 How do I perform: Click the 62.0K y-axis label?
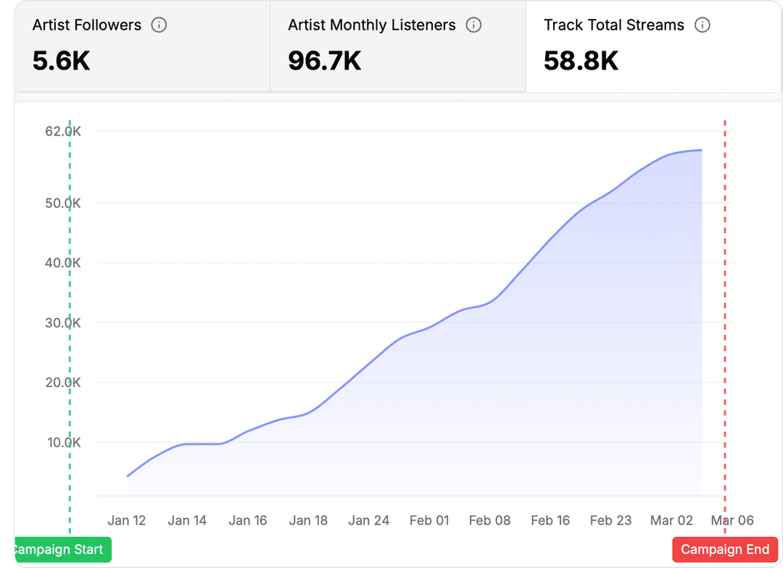point(62,131)
